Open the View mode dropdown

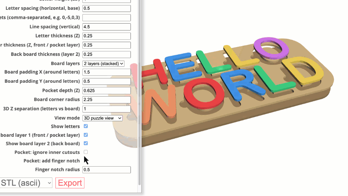click(x=103, y=118)
